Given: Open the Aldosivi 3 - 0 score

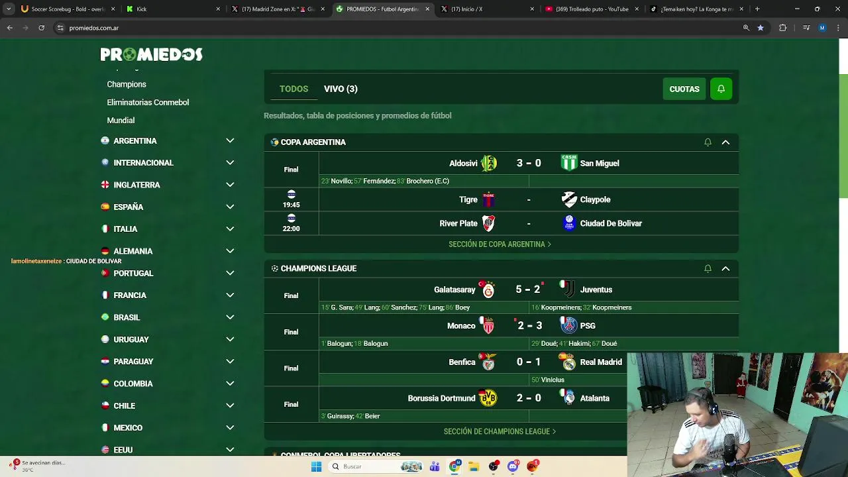Looking at the screenshot, I should (x=529, y=163).
